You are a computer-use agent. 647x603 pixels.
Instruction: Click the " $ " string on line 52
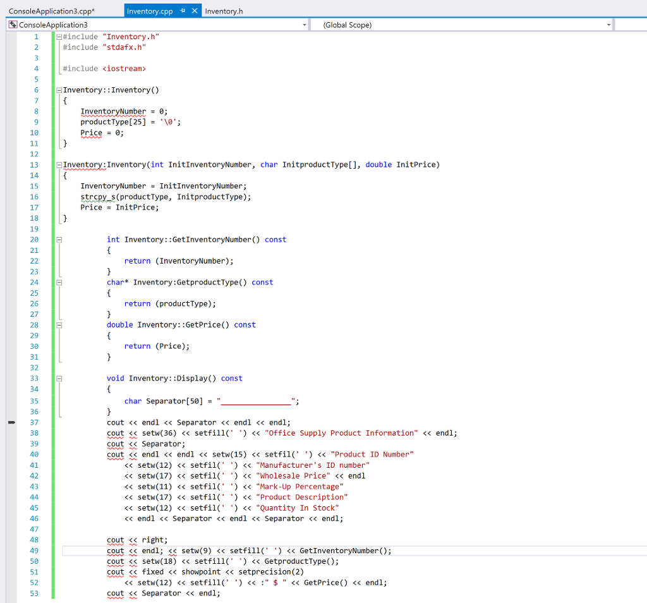click(x=275, y=583)
